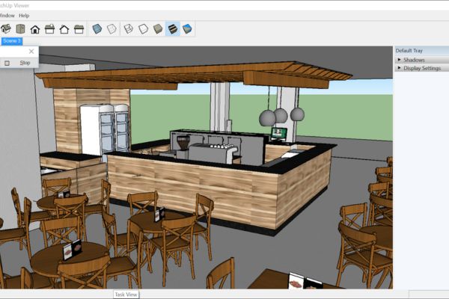Select the Hidden Line face style
Viewport: 449px width, 299px height.
(143, 29)
